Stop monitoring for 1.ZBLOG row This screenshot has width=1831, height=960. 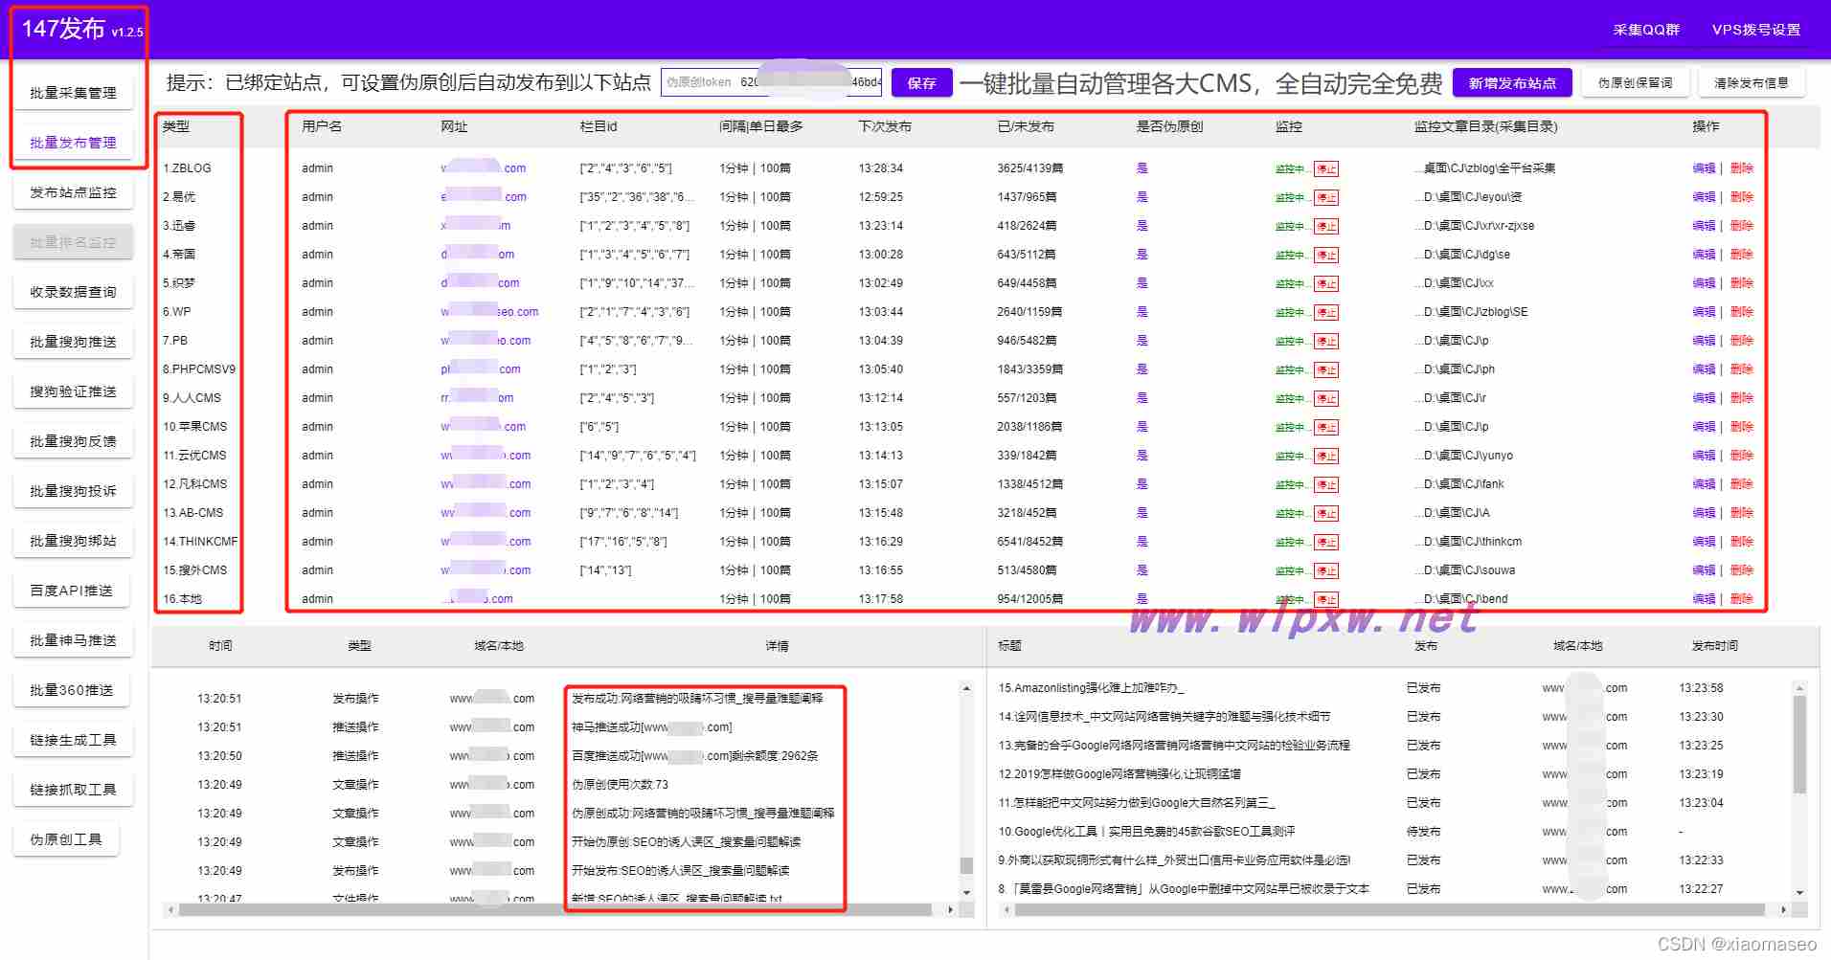pos(1326,168)
